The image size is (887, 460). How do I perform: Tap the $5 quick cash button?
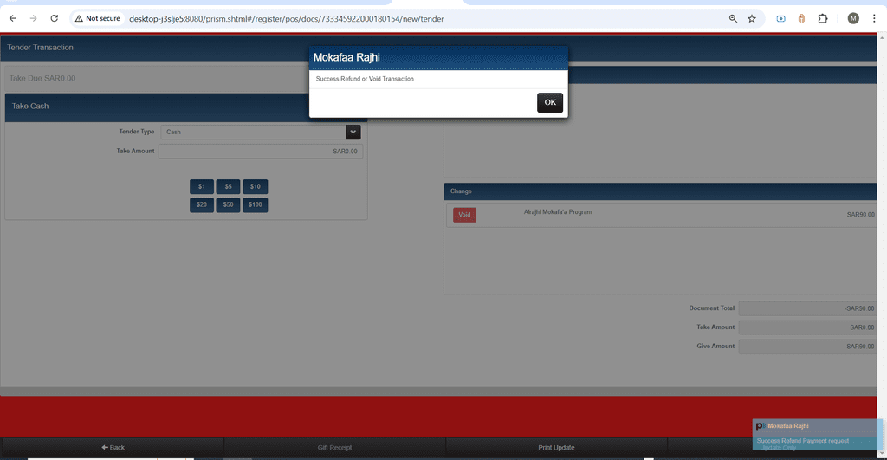click(228, 187)
